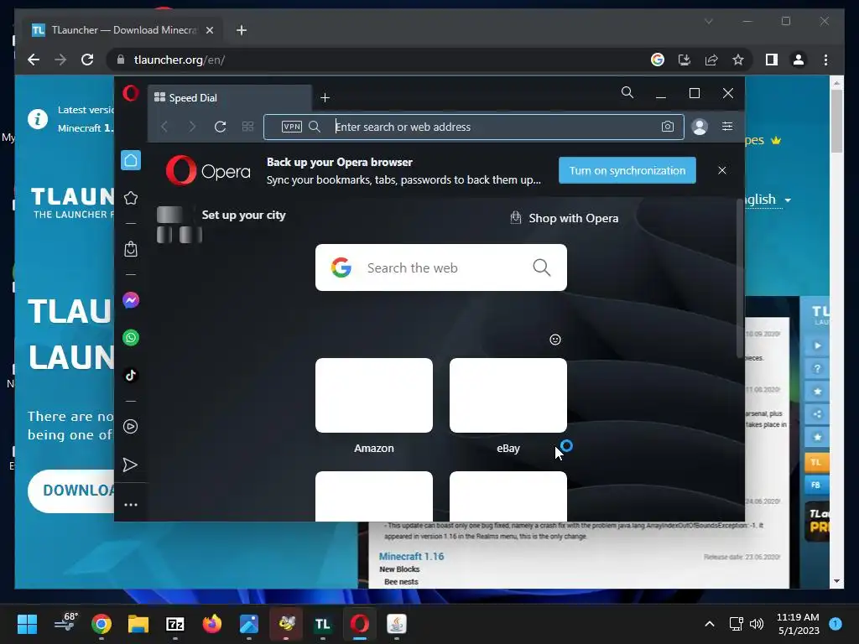The width and height of the screenshot is (859, 644).
Task: Open Player icon in the Opera sidebar
Action: [x=131, y=427]
